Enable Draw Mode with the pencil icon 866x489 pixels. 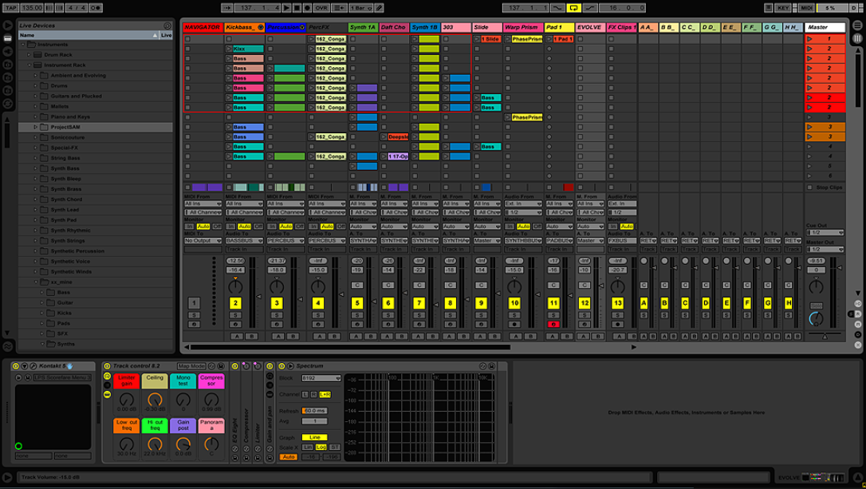click(x=379, y=6)
